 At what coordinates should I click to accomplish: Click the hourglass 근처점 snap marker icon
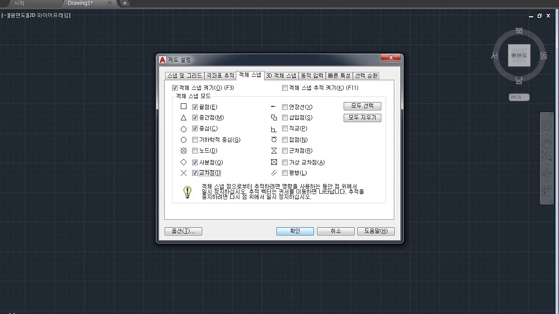274,151
